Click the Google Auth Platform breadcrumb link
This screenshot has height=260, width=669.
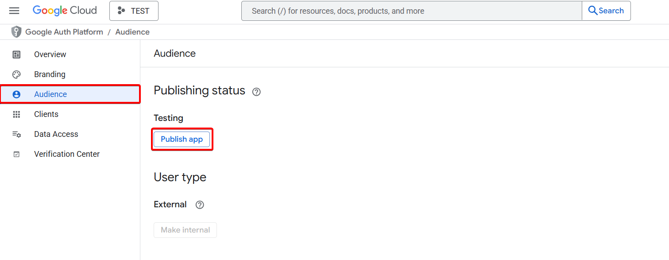tap(64, 32)
